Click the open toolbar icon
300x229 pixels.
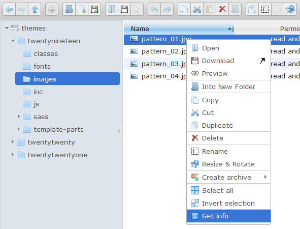tap(112, 9)
